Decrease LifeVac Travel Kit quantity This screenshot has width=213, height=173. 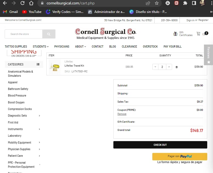155,67
